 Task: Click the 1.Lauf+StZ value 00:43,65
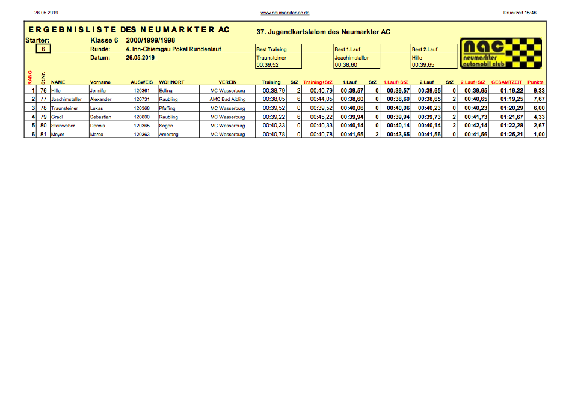(398, 135)
